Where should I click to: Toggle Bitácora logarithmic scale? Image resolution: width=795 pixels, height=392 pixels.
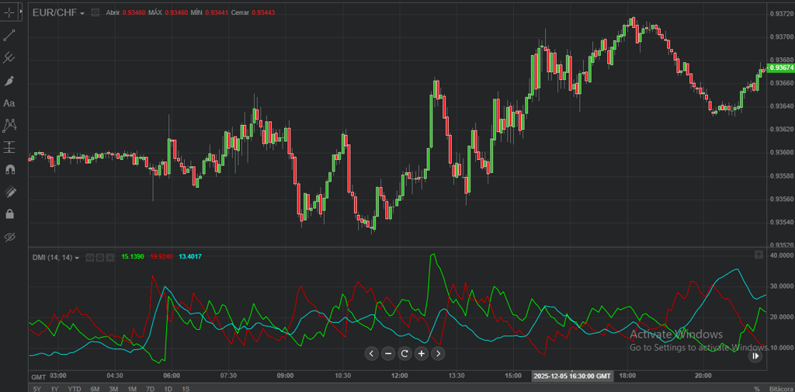(x=781, y=389)
